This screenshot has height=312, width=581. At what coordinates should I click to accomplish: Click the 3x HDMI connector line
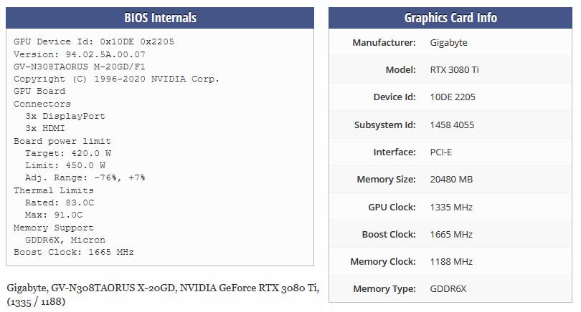click(45, 128)
